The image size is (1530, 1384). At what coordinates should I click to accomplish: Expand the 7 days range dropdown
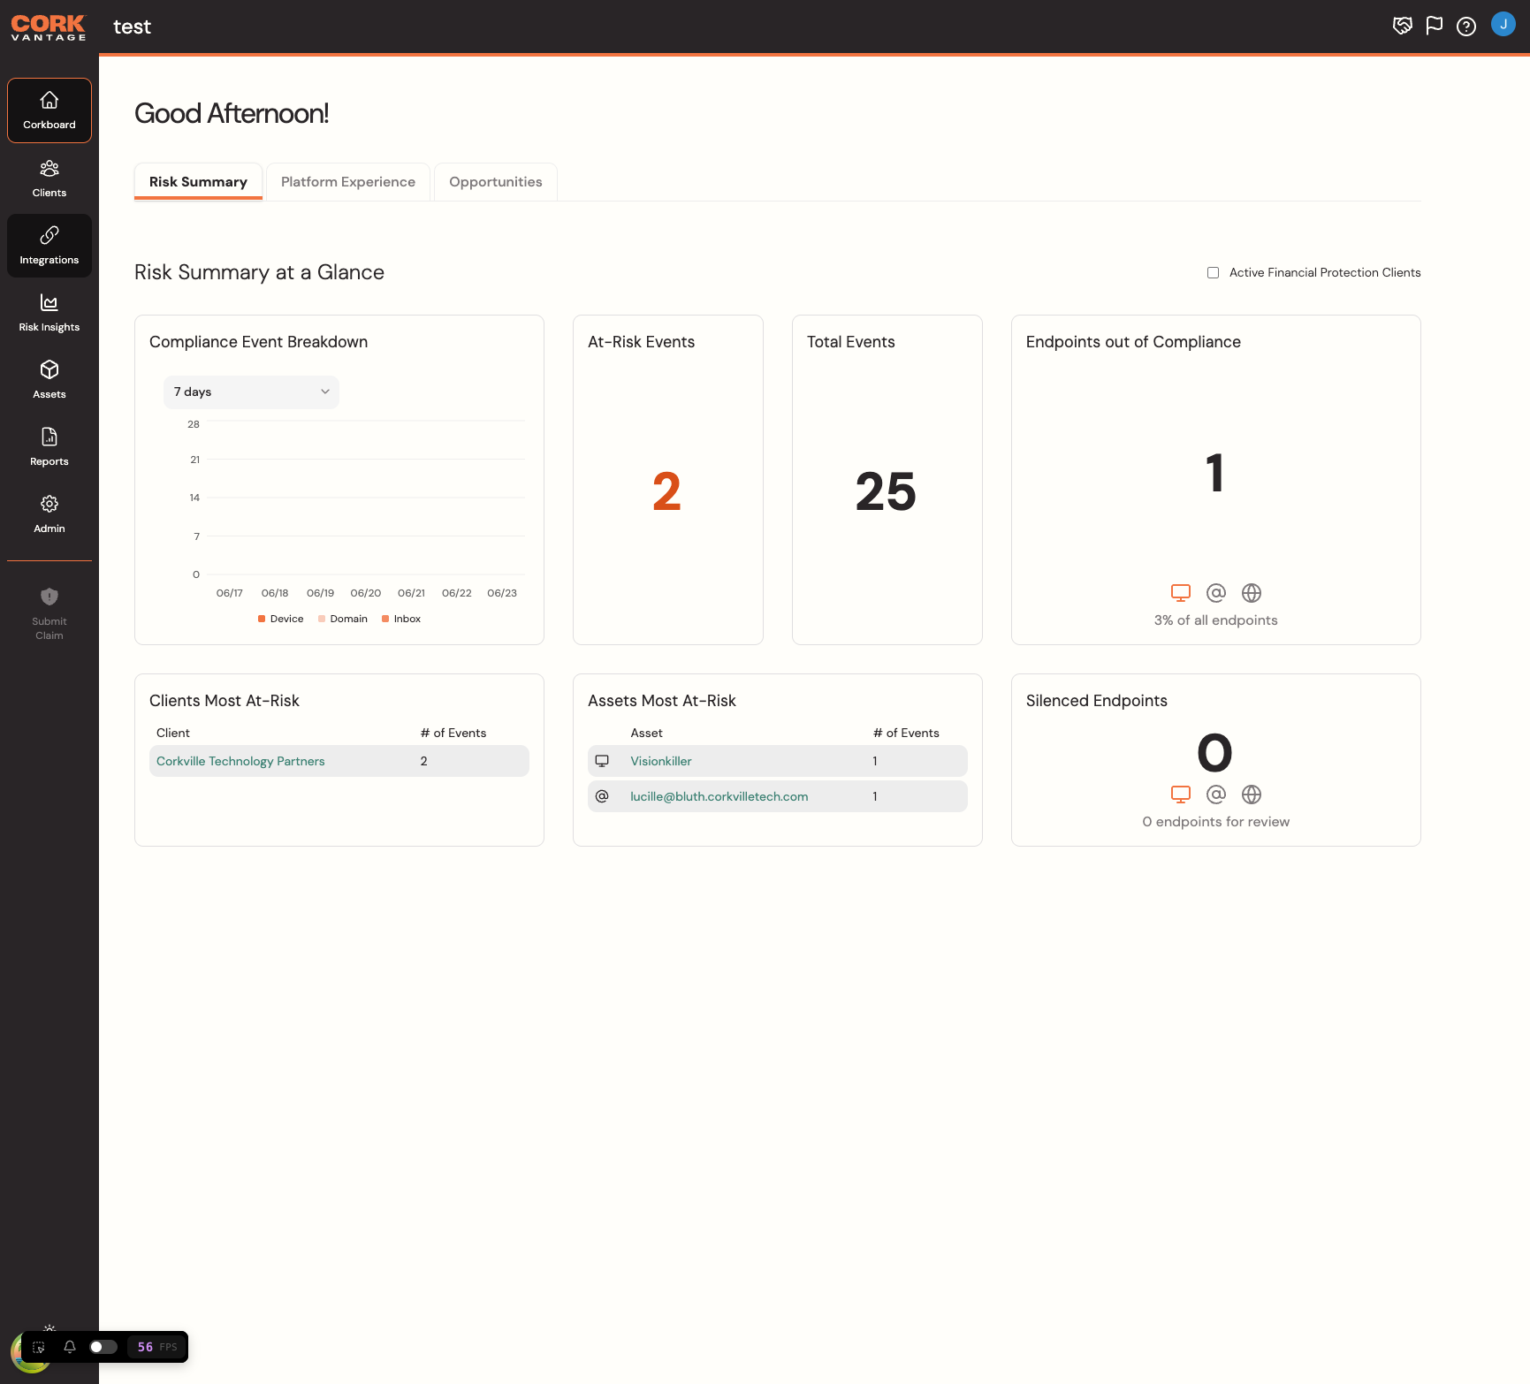coord(251,392)
